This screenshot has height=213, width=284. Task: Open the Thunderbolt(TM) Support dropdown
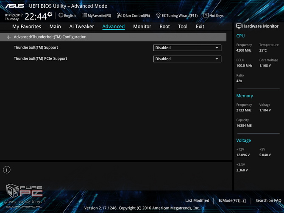tap(187, 48)
